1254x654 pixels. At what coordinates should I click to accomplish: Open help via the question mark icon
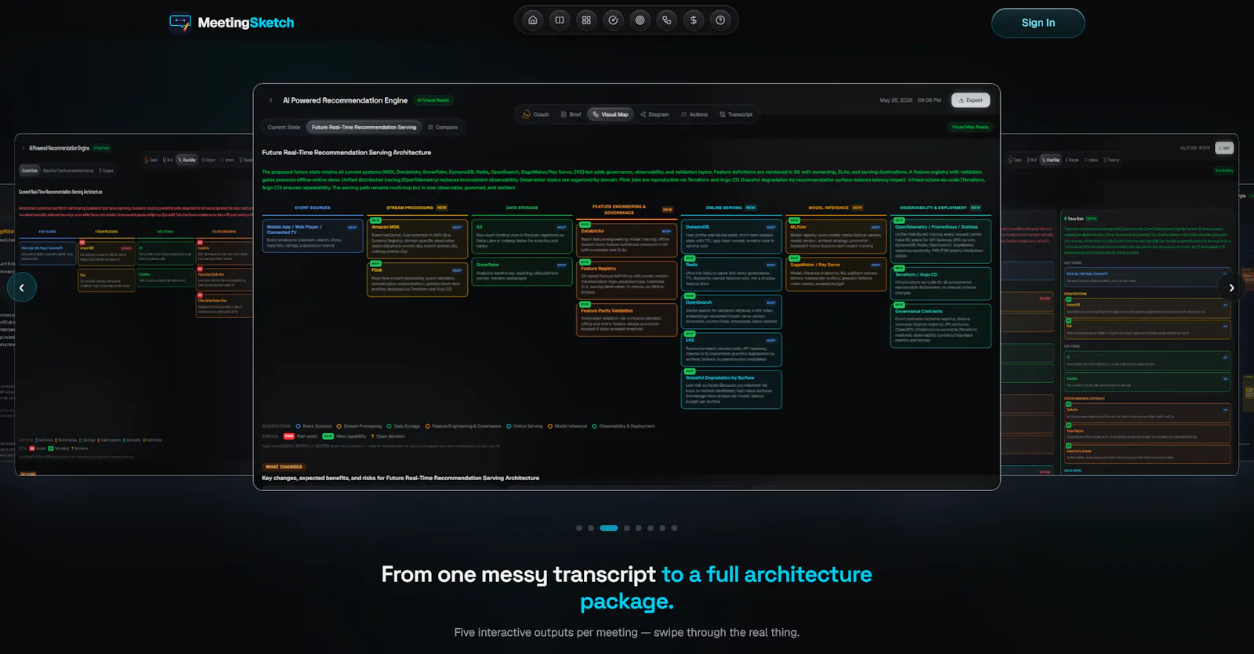[720, 20]
